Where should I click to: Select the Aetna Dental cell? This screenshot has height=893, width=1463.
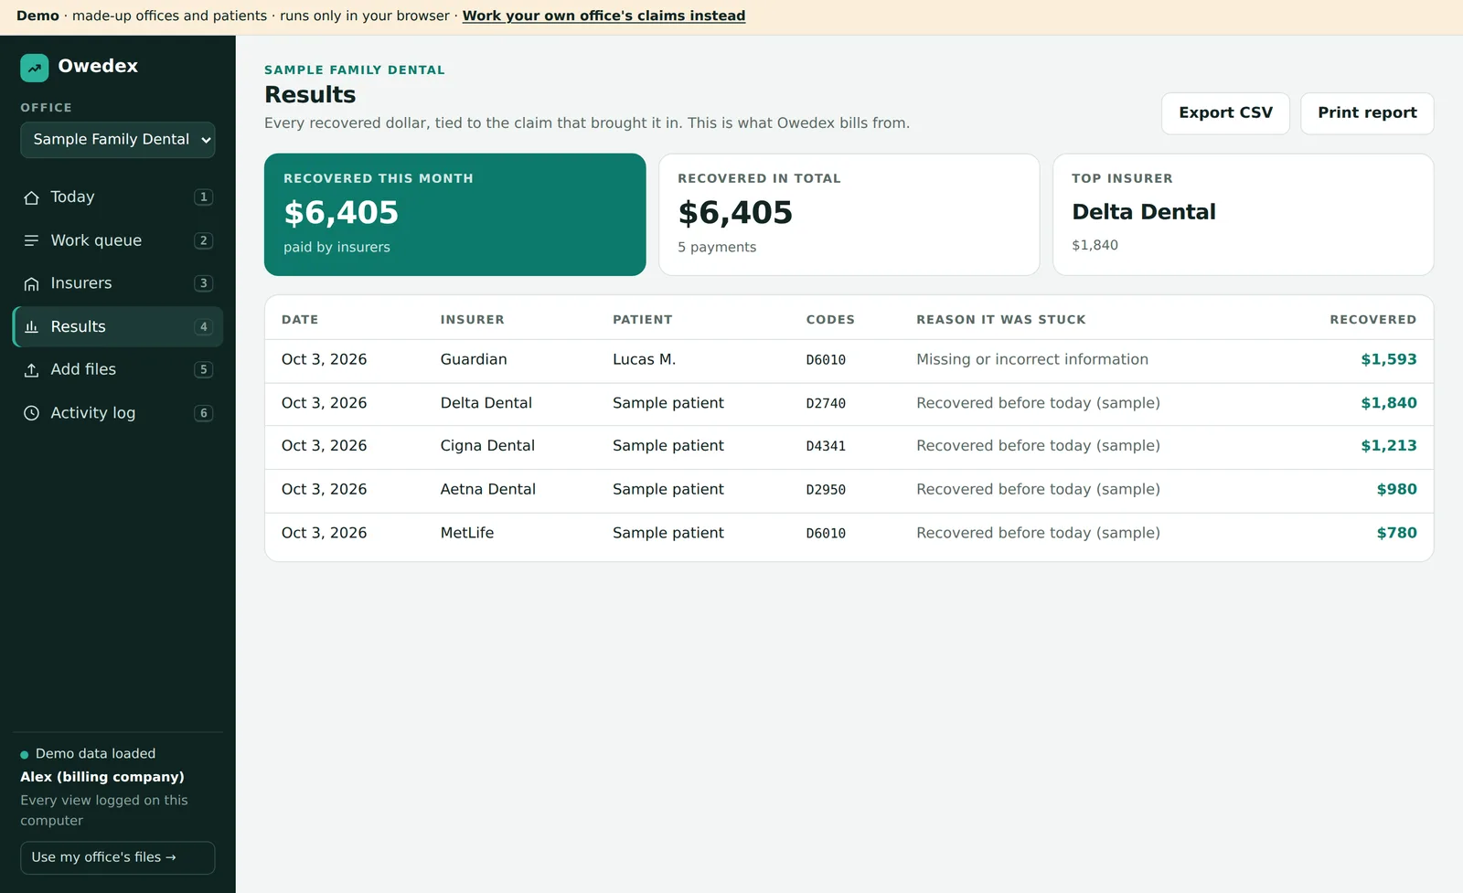coord(487,490)
